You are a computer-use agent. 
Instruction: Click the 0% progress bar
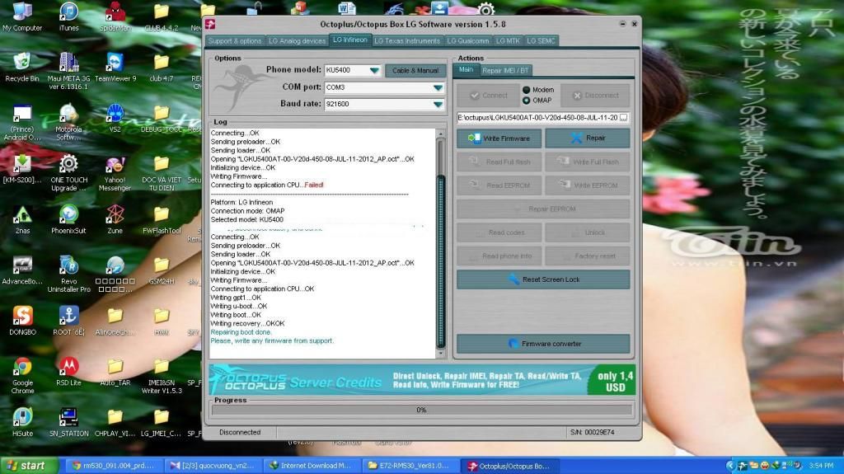point(421,410)
